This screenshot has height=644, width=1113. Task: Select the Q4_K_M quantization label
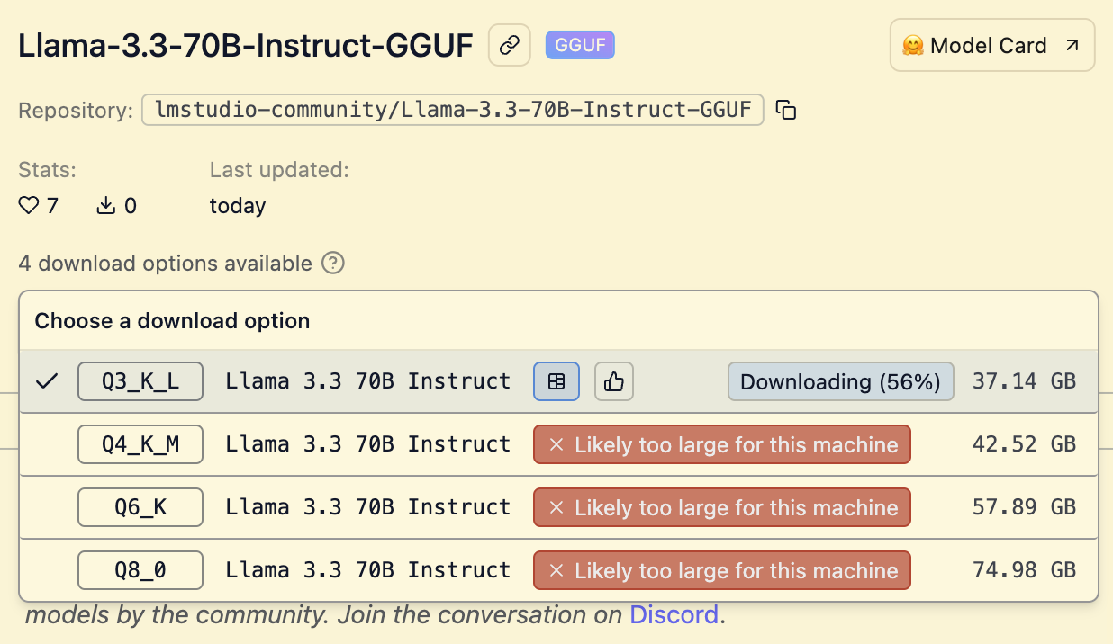(140, 444)
